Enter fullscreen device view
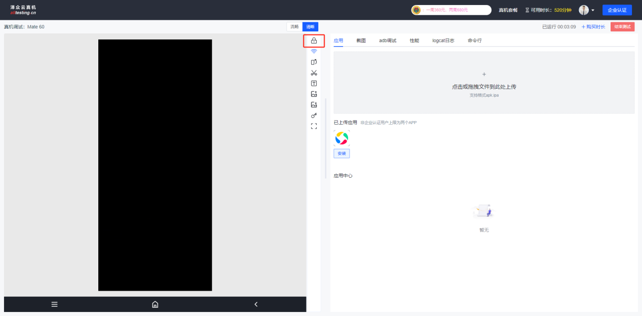 (314, 126)
